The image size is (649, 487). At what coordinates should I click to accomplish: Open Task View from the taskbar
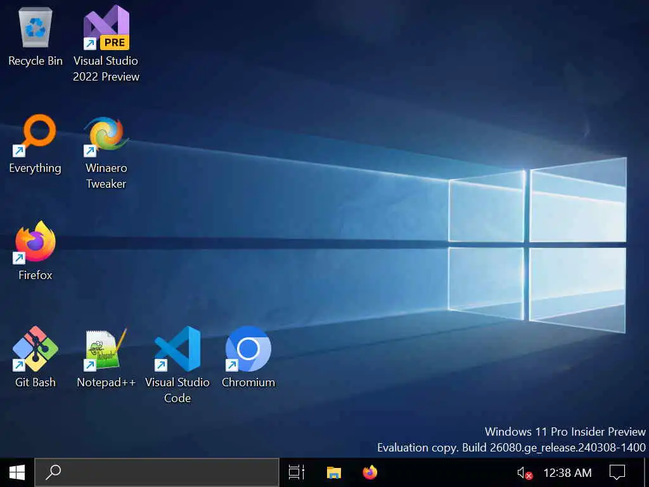point(297,472)
